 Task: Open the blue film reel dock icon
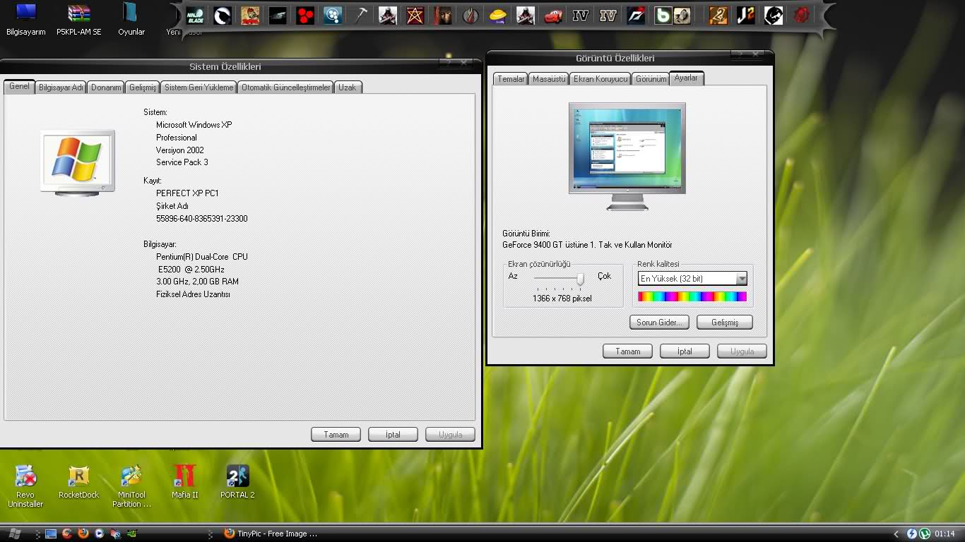click(333, 16)
